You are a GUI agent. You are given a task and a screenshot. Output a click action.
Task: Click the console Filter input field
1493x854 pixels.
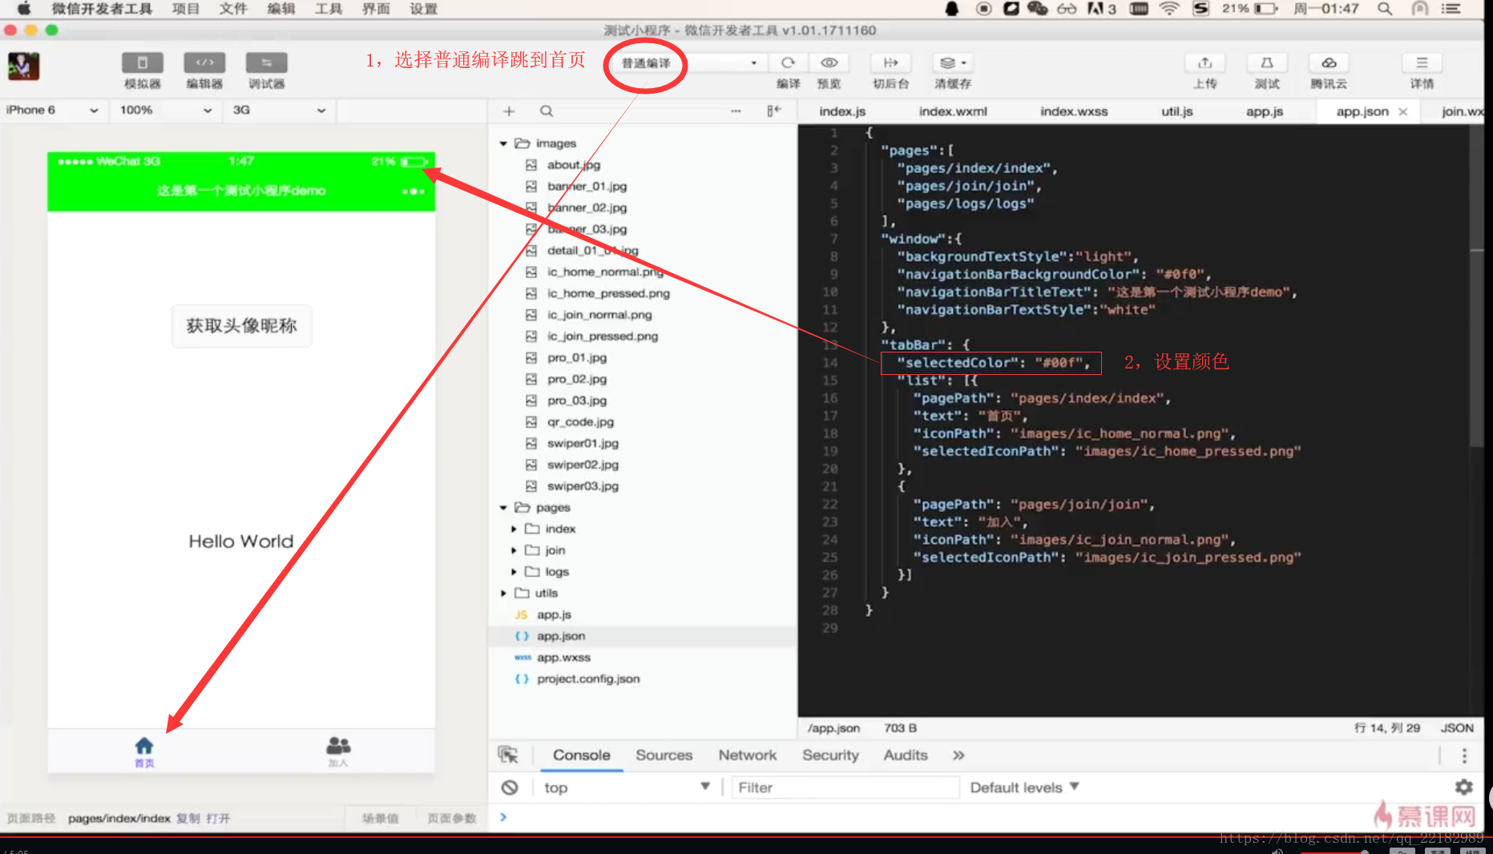pos(845,788)
